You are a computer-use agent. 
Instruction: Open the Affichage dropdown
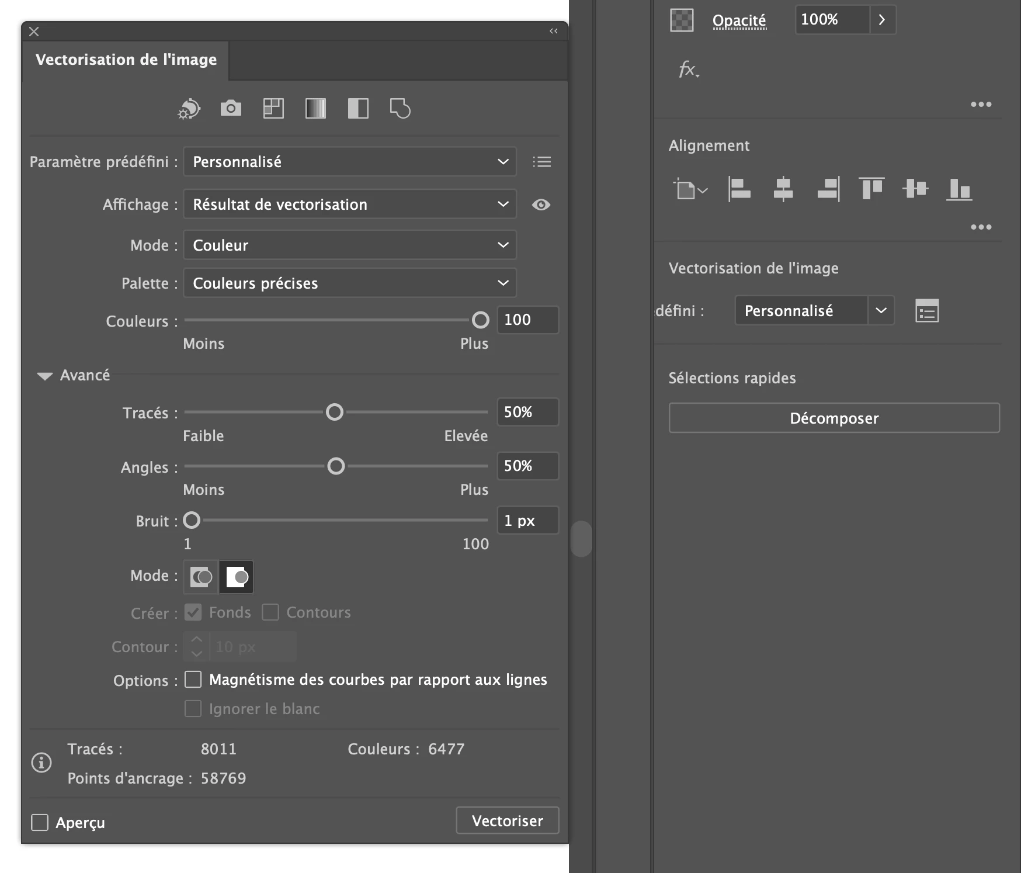coord(350,204)
